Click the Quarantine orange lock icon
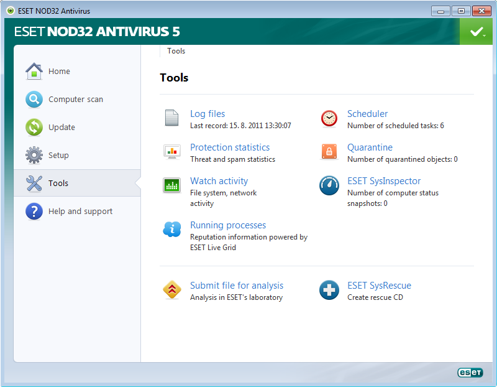Image resolution: width=497 pixels, height=387 pixels. point(329,151)
